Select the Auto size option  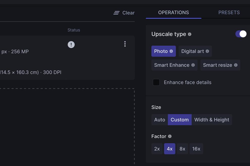pyautogui.click(x=160, y=120)
